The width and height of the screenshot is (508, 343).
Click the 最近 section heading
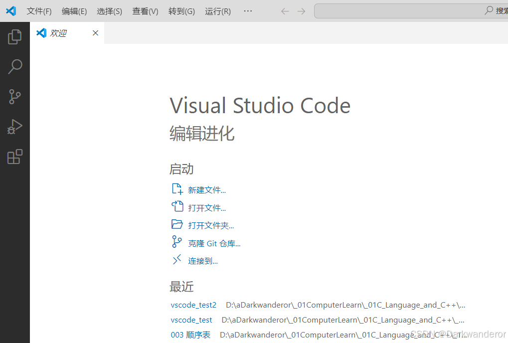click(x=181, y=287)
